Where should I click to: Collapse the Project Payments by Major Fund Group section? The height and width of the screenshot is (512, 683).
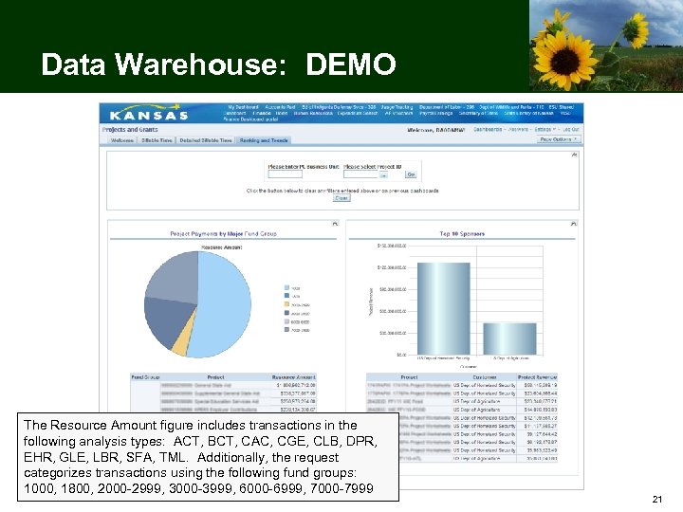tap(335, 224)
